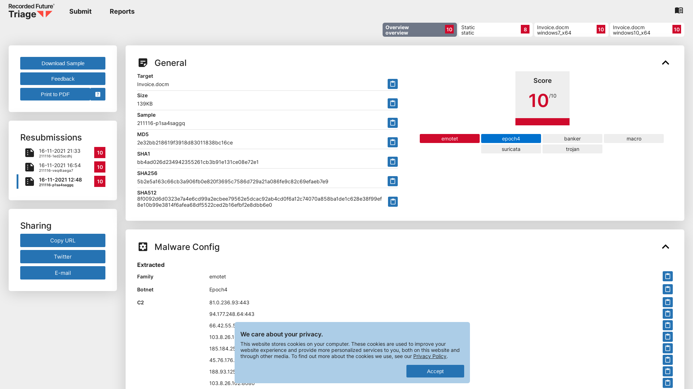Viewport: 693px width, 389px height.
Task: Select the epoch4 tag
Action: click(511, 139)
